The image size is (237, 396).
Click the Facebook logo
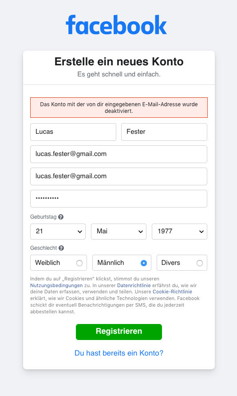116,24
